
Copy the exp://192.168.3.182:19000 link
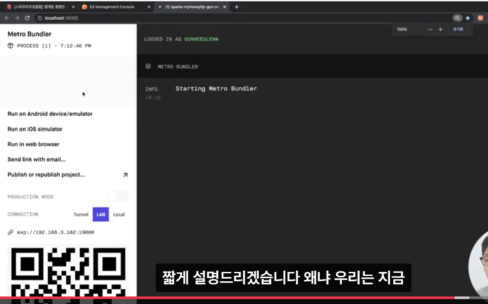pos(56,232)
